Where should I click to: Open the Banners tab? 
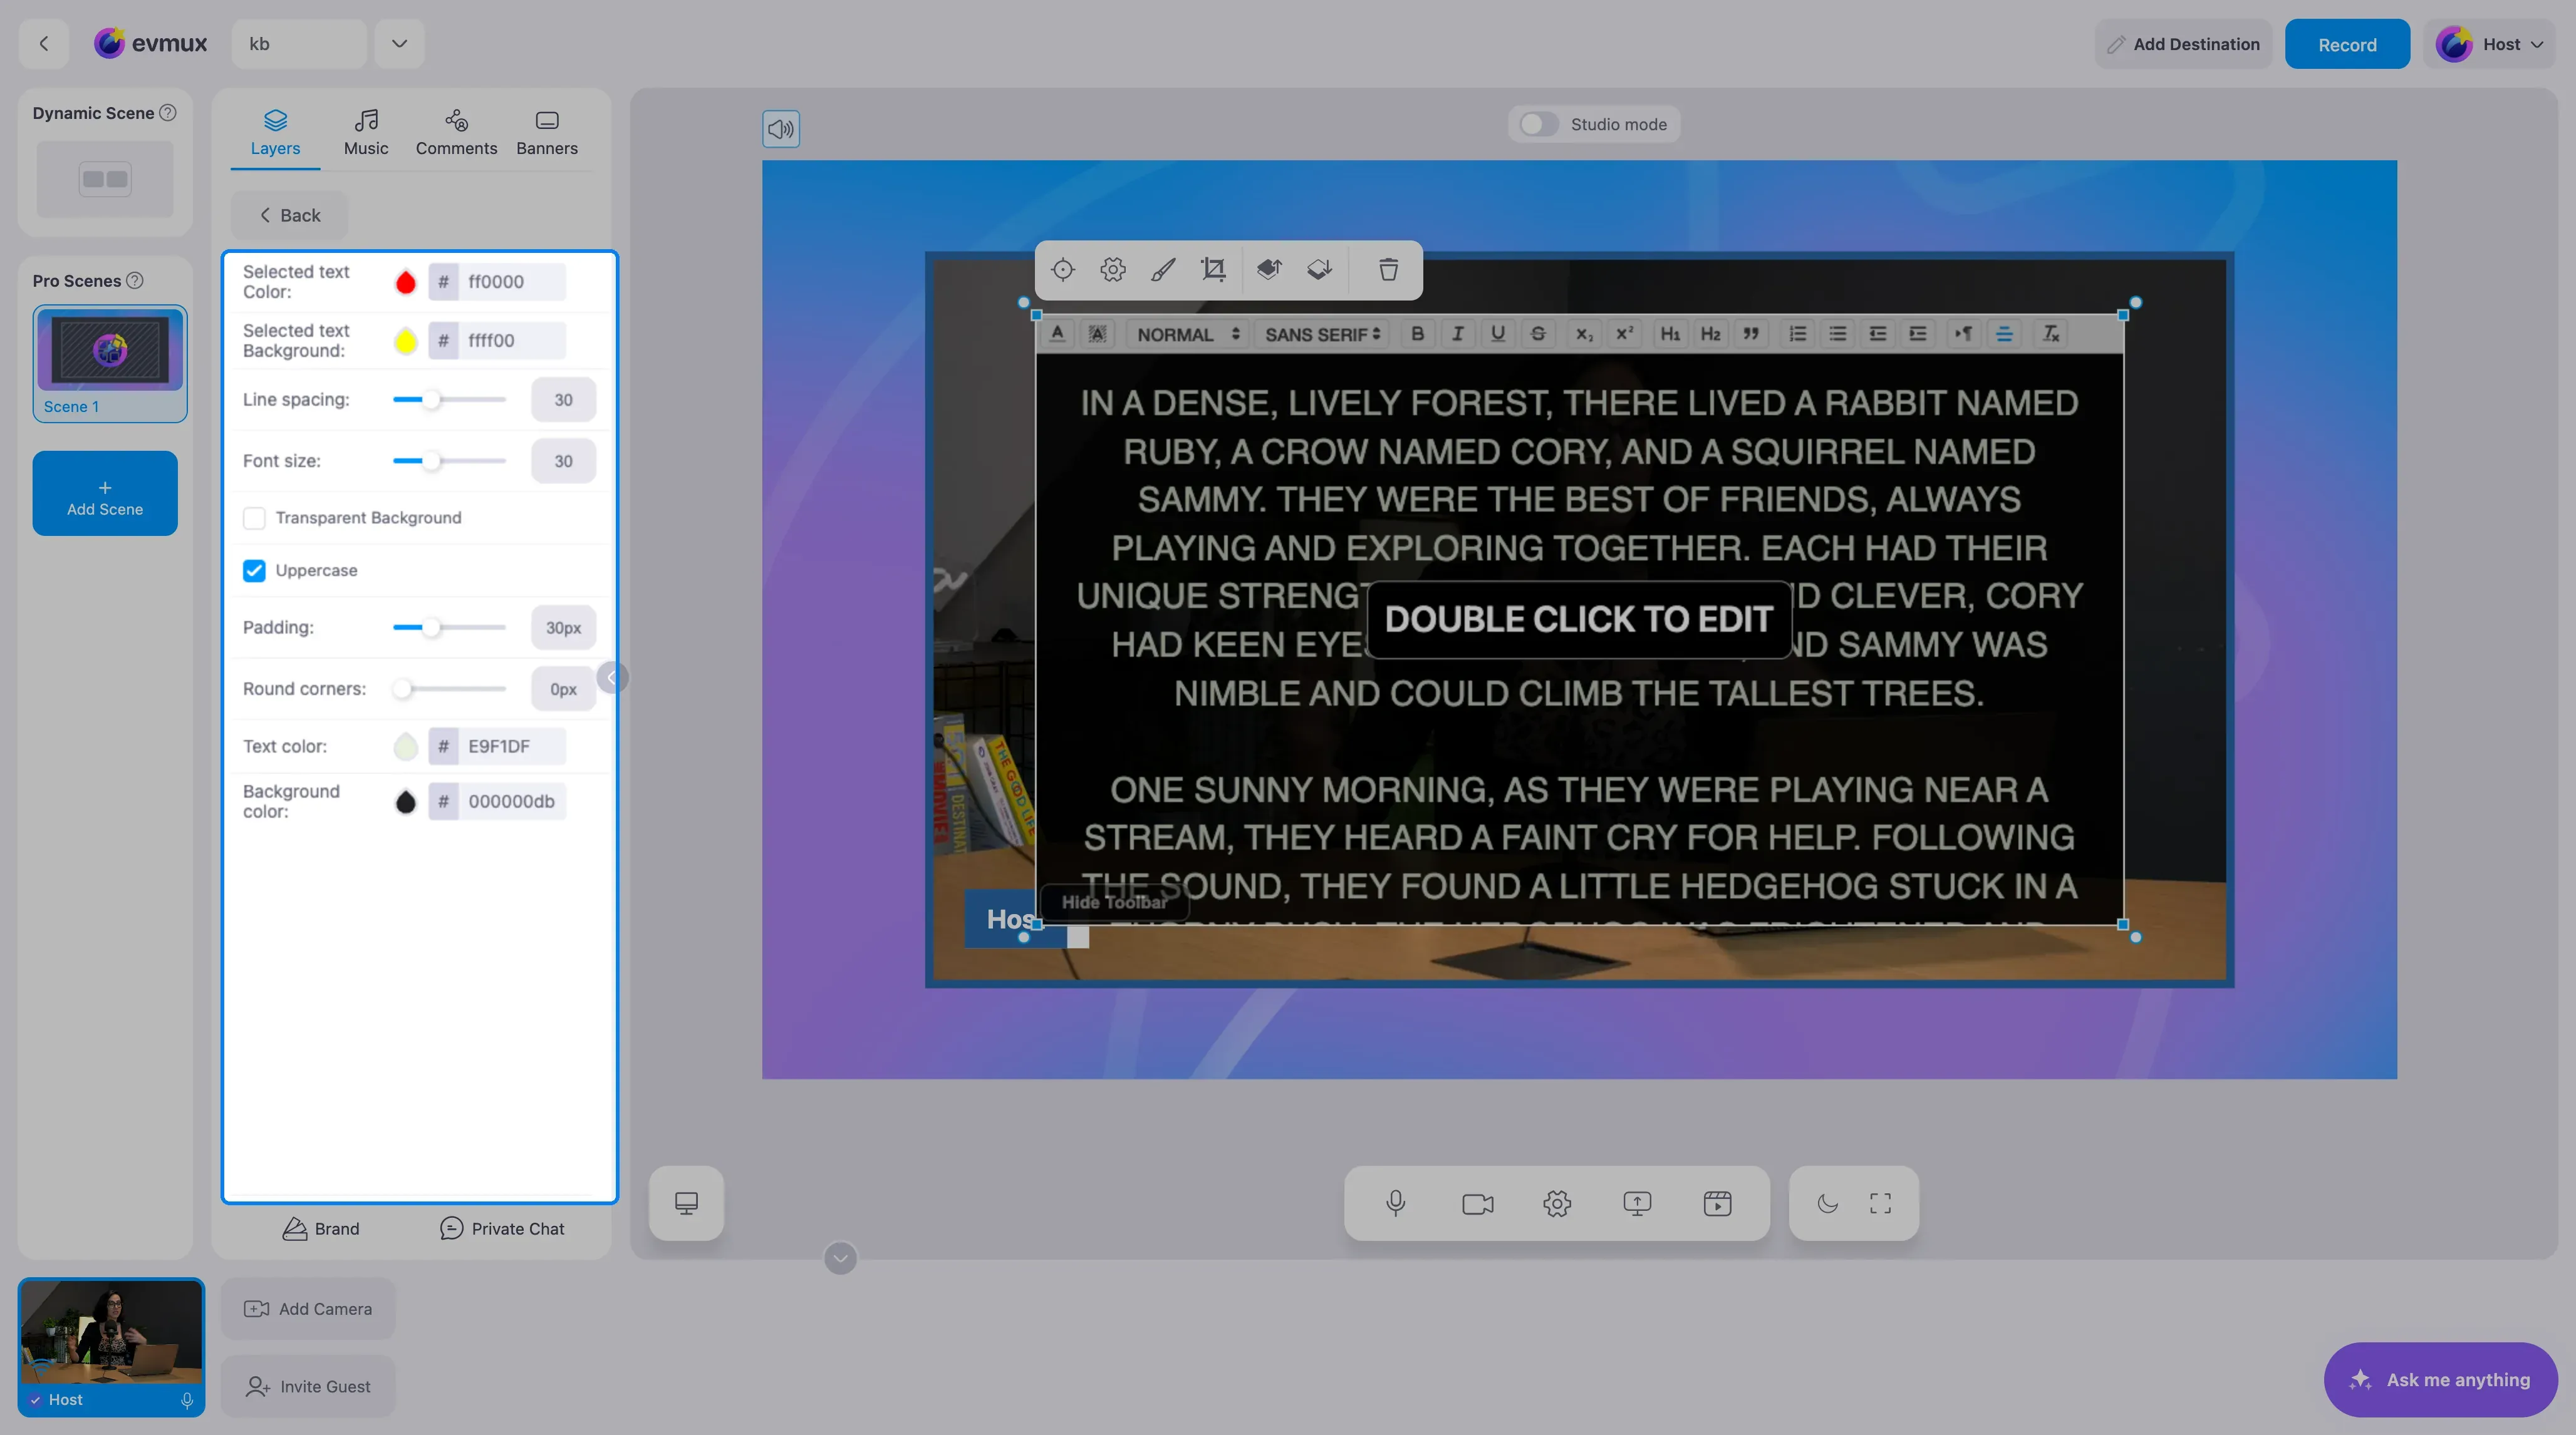click(x=547, y=133)
